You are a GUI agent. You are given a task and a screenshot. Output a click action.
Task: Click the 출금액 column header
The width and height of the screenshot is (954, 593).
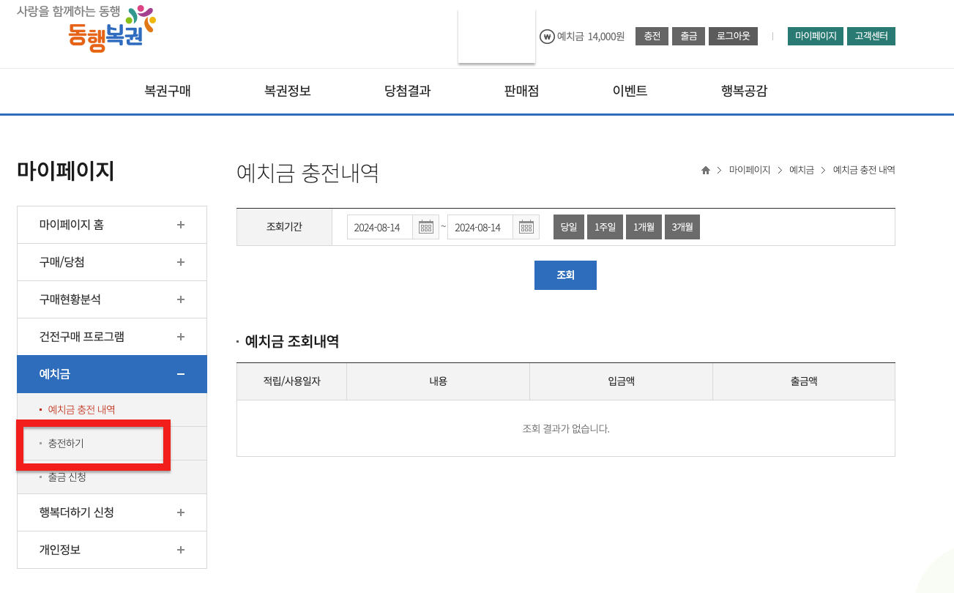tap(804, 381)
